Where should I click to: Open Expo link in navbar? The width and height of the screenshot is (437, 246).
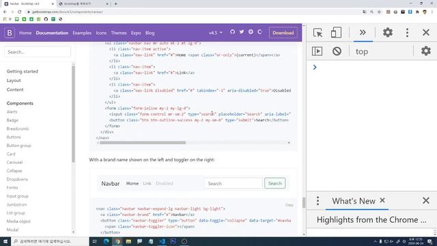[x=136, y=33]
